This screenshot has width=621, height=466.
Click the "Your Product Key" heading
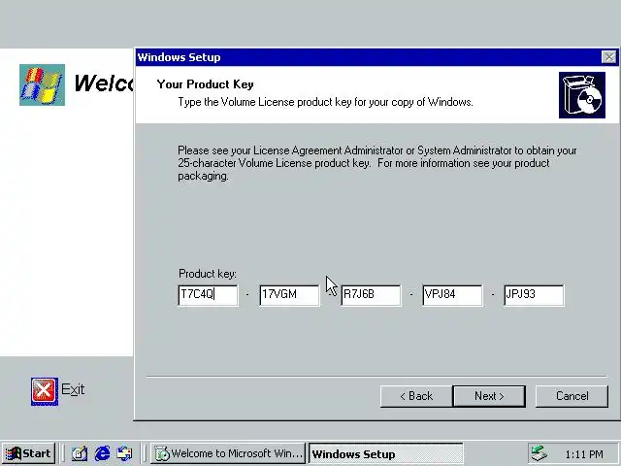tap(205, 84)
